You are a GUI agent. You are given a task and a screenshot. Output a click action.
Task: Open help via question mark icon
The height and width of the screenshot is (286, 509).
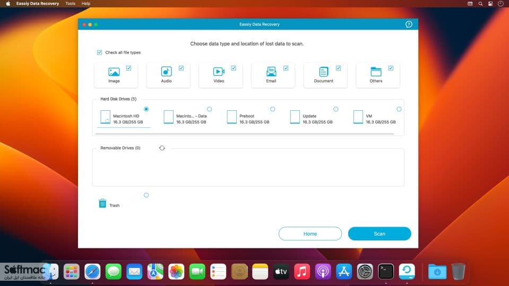click(x=409, y=24)
